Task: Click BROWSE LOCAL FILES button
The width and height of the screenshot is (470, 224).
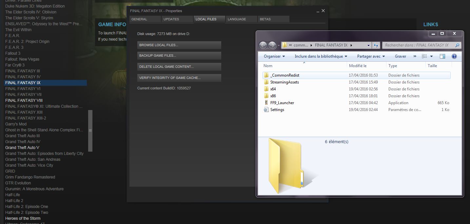Action: point(179,45)
